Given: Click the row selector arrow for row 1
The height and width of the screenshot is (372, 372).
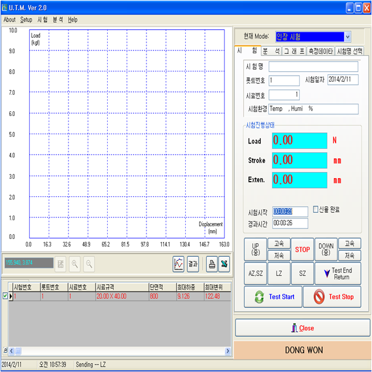Looking at the screenshot, I should click(11, 296).
